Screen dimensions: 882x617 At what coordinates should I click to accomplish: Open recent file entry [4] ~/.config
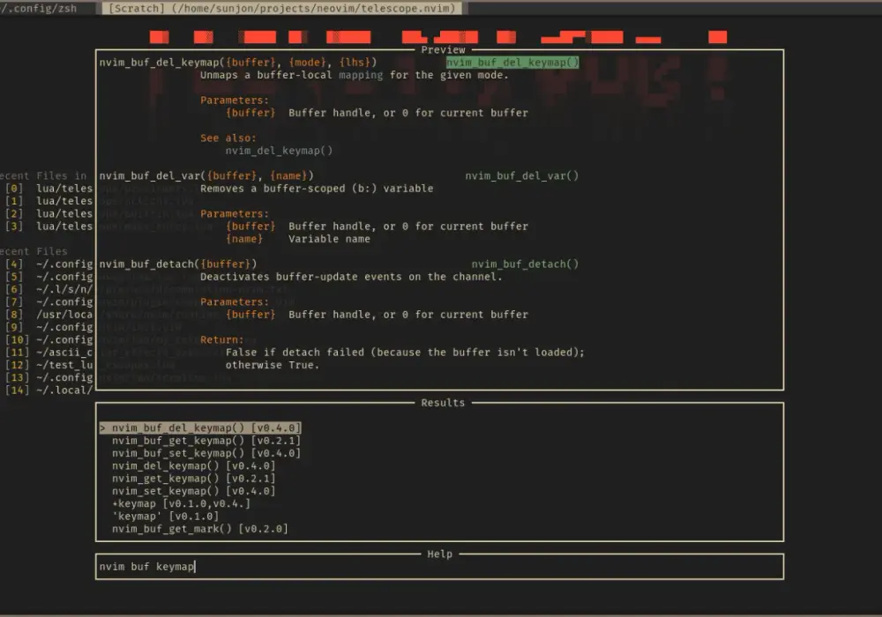point(49,264)
